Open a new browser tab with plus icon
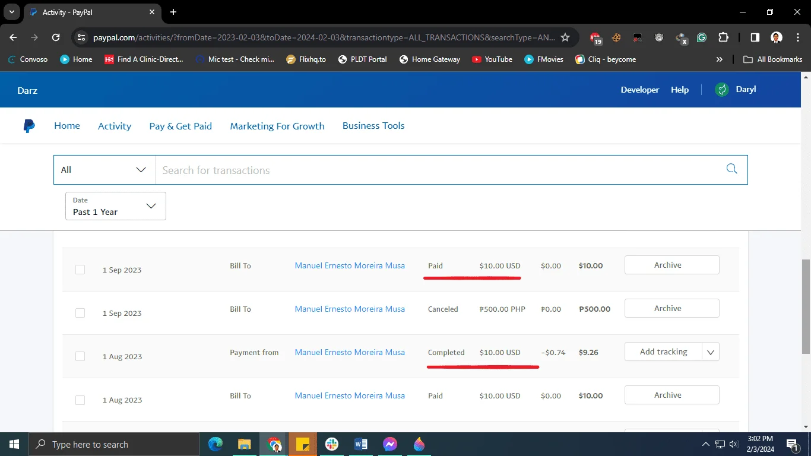Screen dimensions: 811x456 coord(173,12)
